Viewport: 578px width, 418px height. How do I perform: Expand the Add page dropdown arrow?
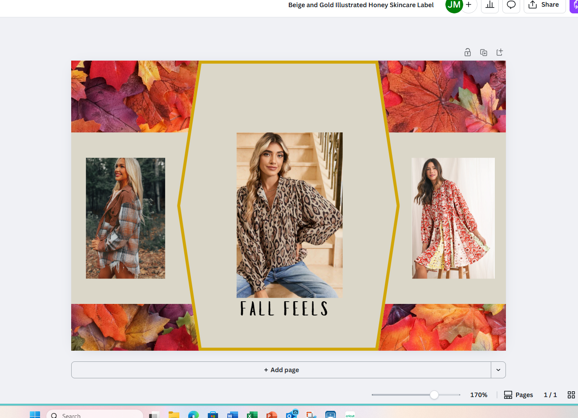click(498, 370)
